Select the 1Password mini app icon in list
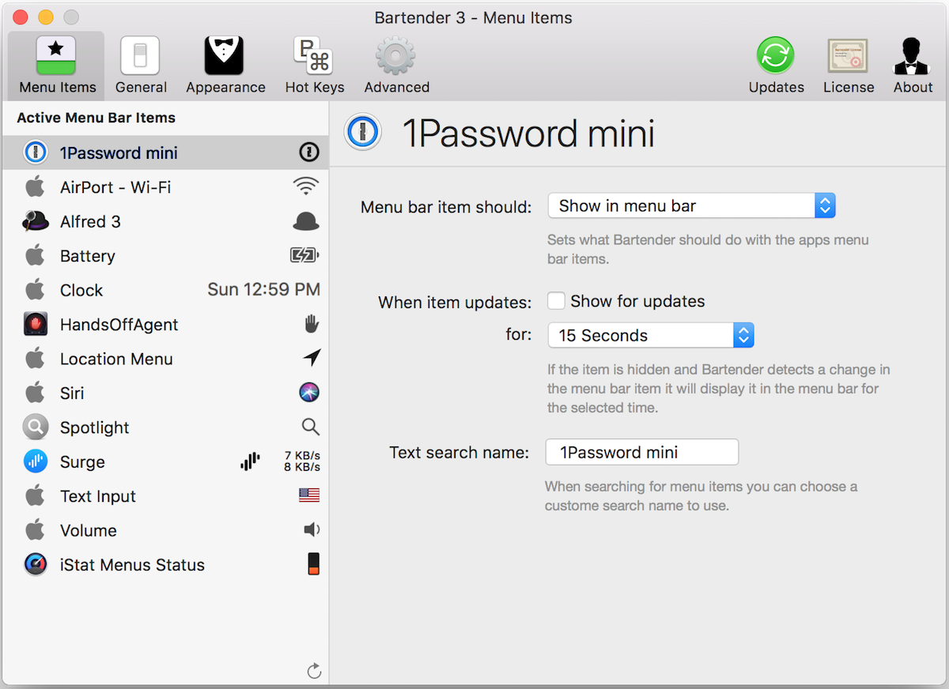 (36, 152)
